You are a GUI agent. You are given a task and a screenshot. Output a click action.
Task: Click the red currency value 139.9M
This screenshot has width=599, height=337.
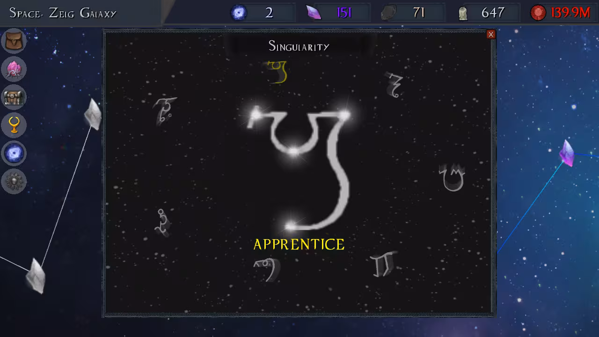[x=570, y=13]
